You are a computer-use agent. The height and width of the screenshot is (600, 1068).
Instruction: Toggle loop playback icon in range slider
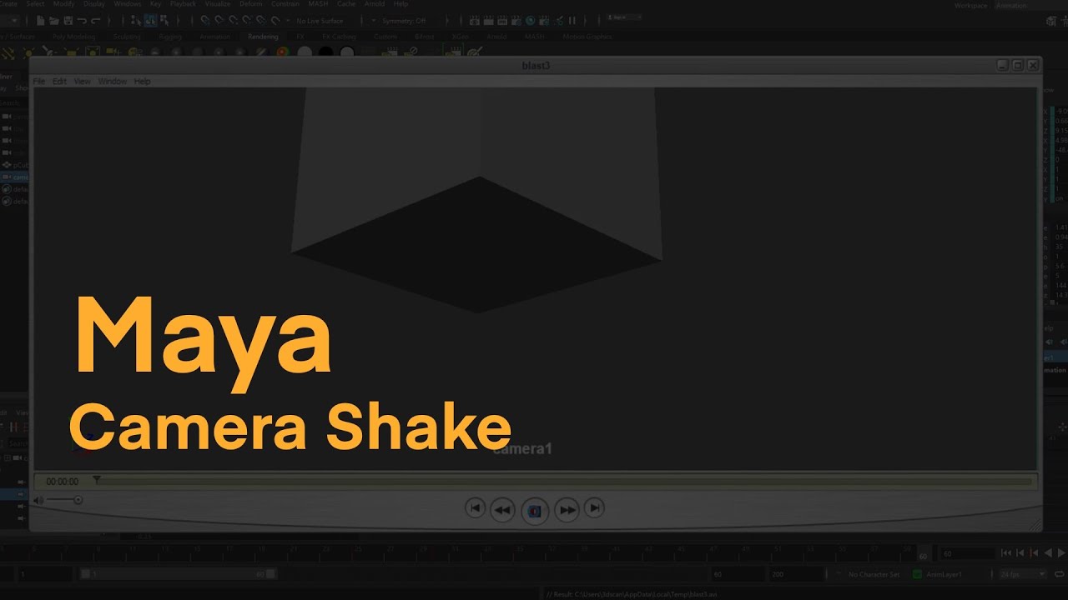click(x=1059, y=574)
